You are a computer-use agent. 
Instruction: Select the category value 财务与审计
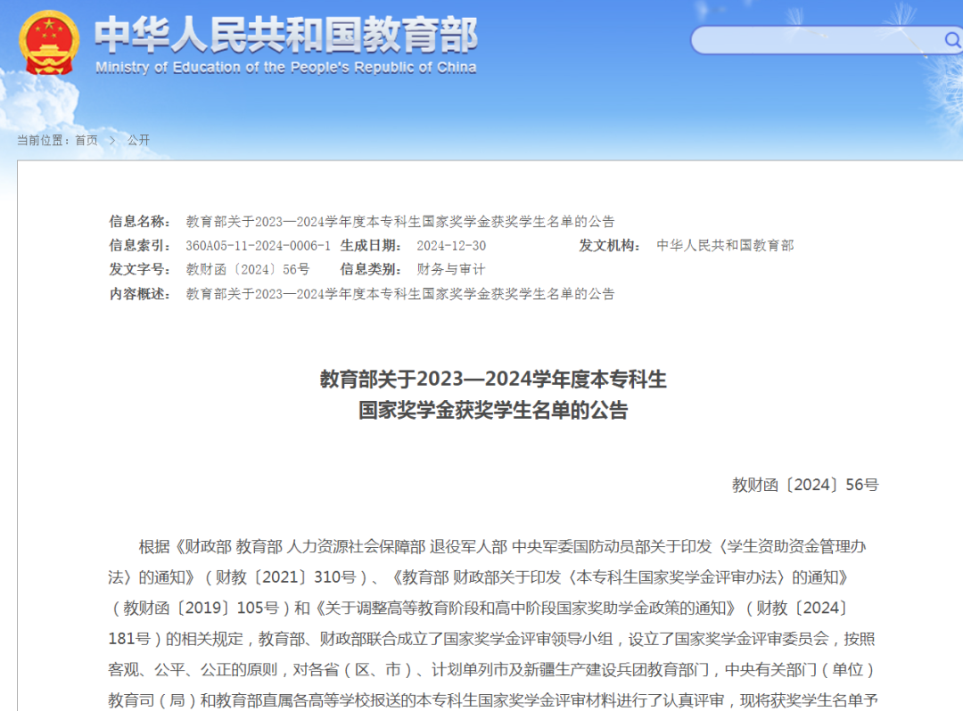pyautogui.click(x=451, y=270)
